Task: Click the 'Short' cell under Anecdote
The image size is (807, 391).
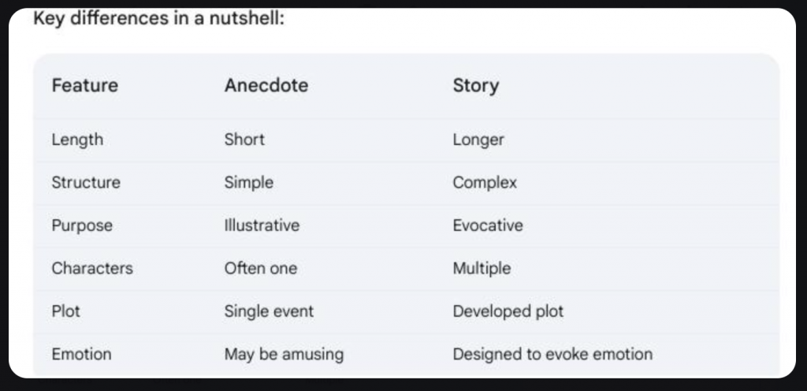Action: (244, 140)
